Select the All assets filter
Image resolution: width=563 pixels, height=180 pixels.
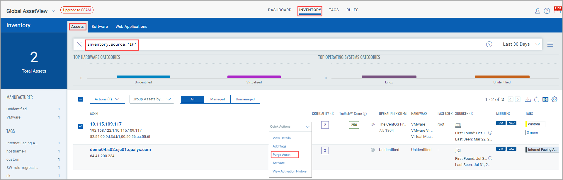193,99
